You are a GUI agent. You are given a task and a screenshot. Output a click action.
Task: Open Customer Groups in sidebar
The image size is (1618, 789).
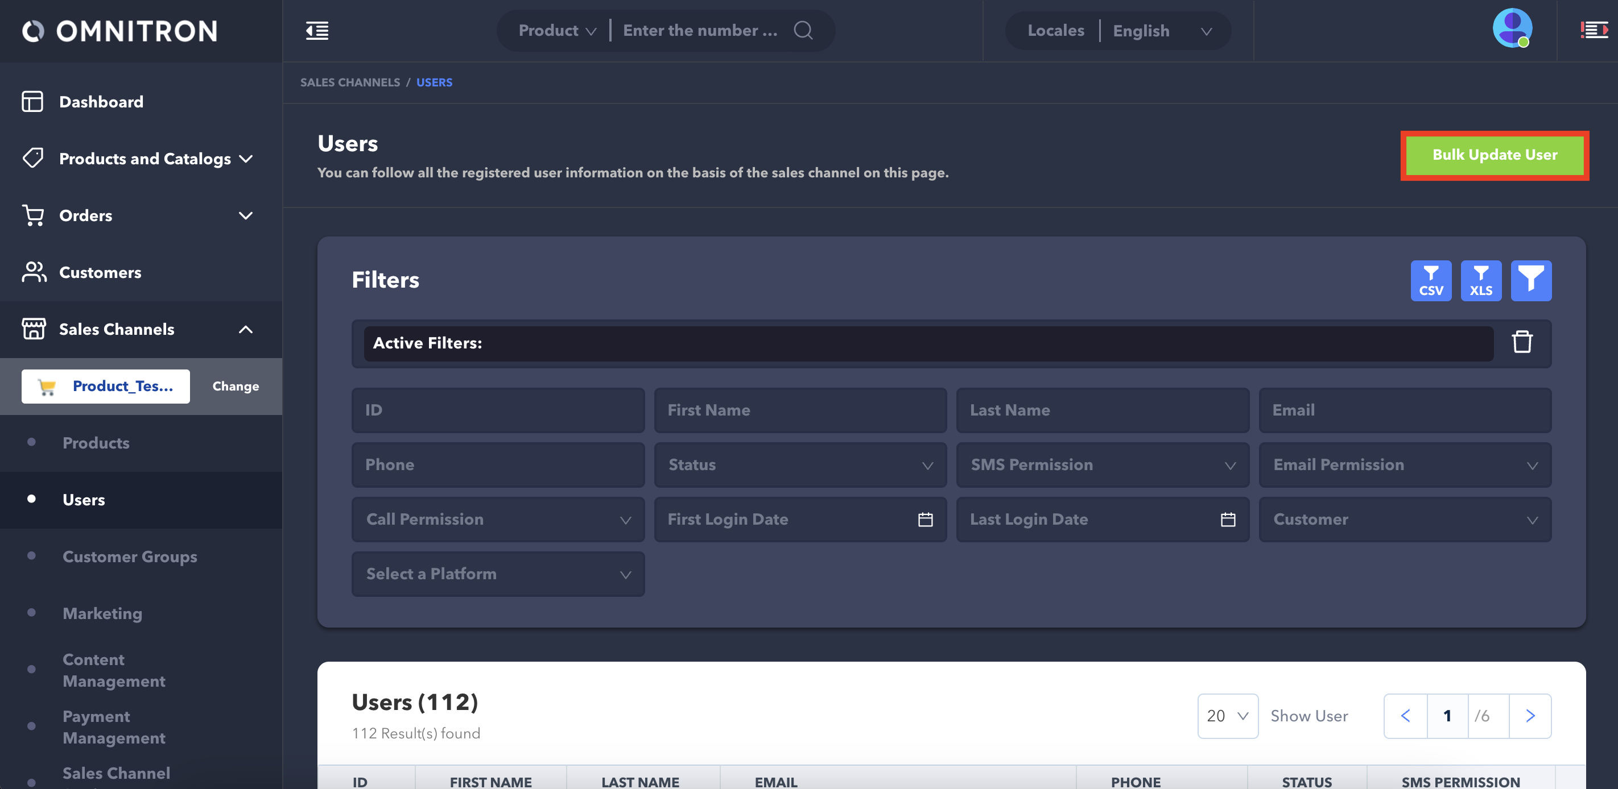pyautogui.click(x=129, y=557)
